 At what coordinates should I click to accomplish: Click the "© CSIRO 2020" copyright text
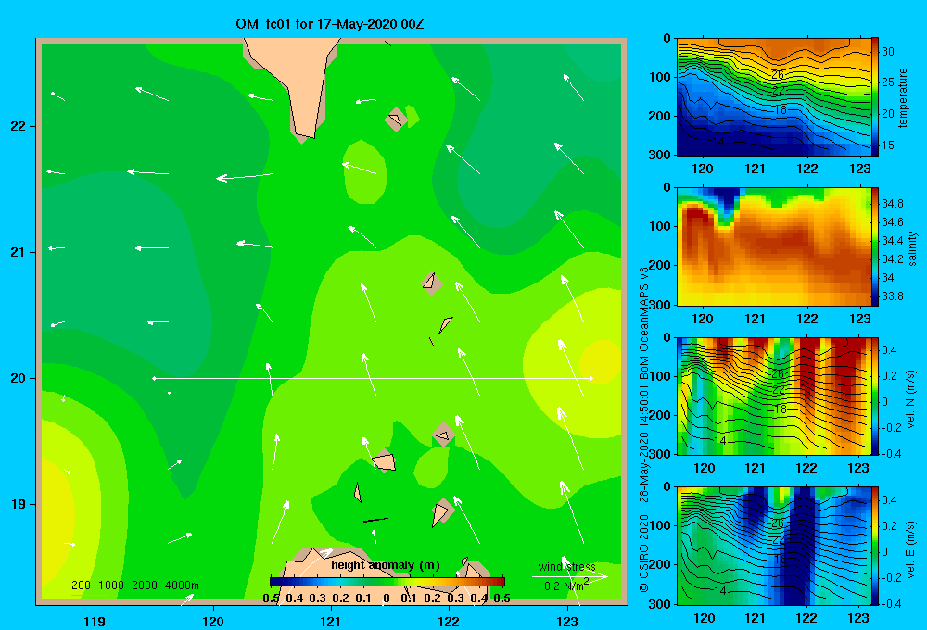[x=644, y=553]
